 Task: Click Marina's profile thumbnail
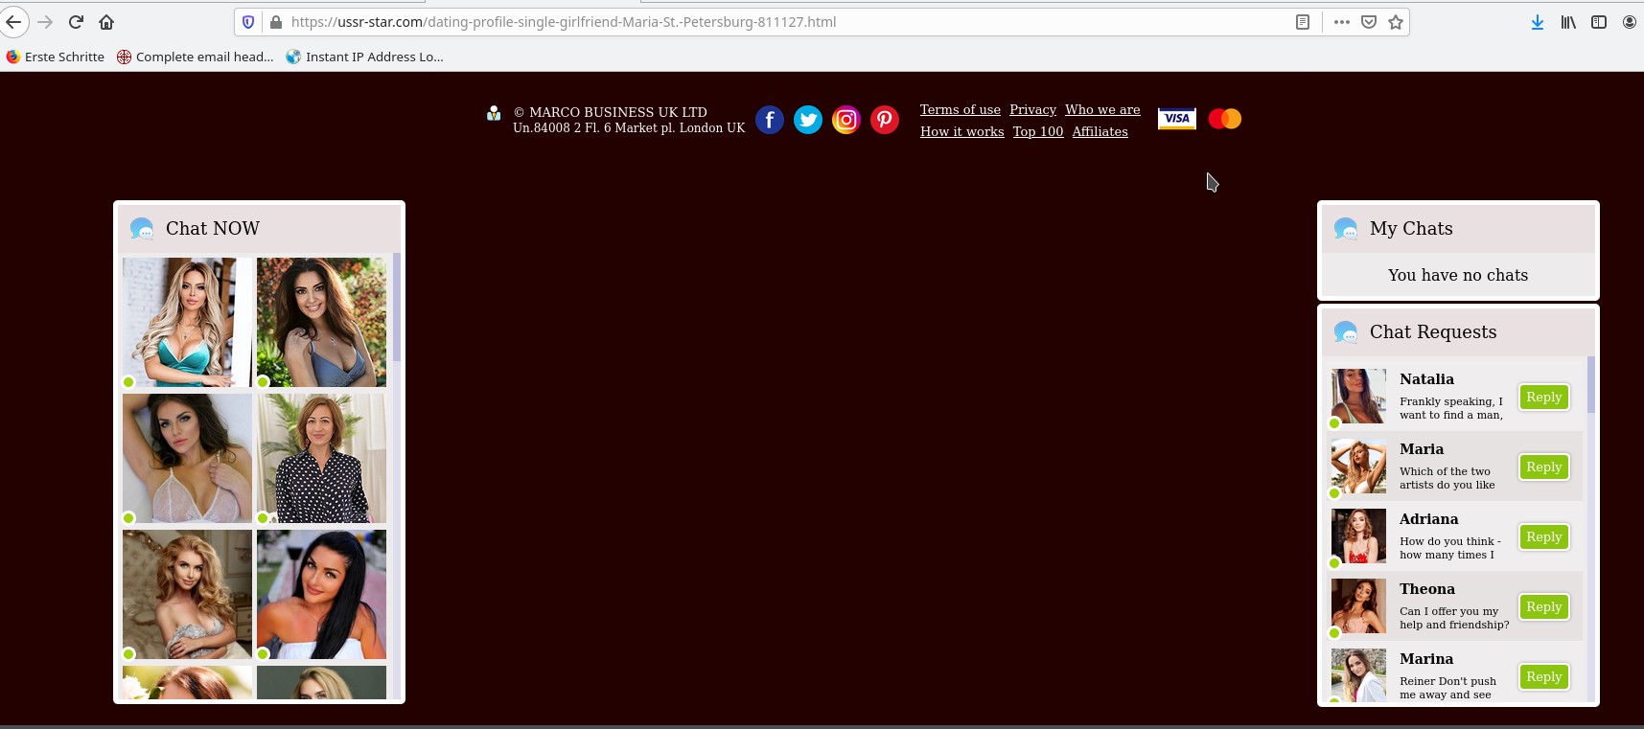click(x=1358, y=674)
